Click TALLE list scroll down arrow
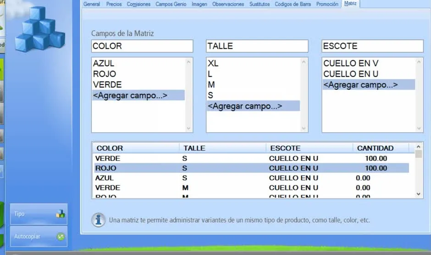 click(x=304, y=128)
